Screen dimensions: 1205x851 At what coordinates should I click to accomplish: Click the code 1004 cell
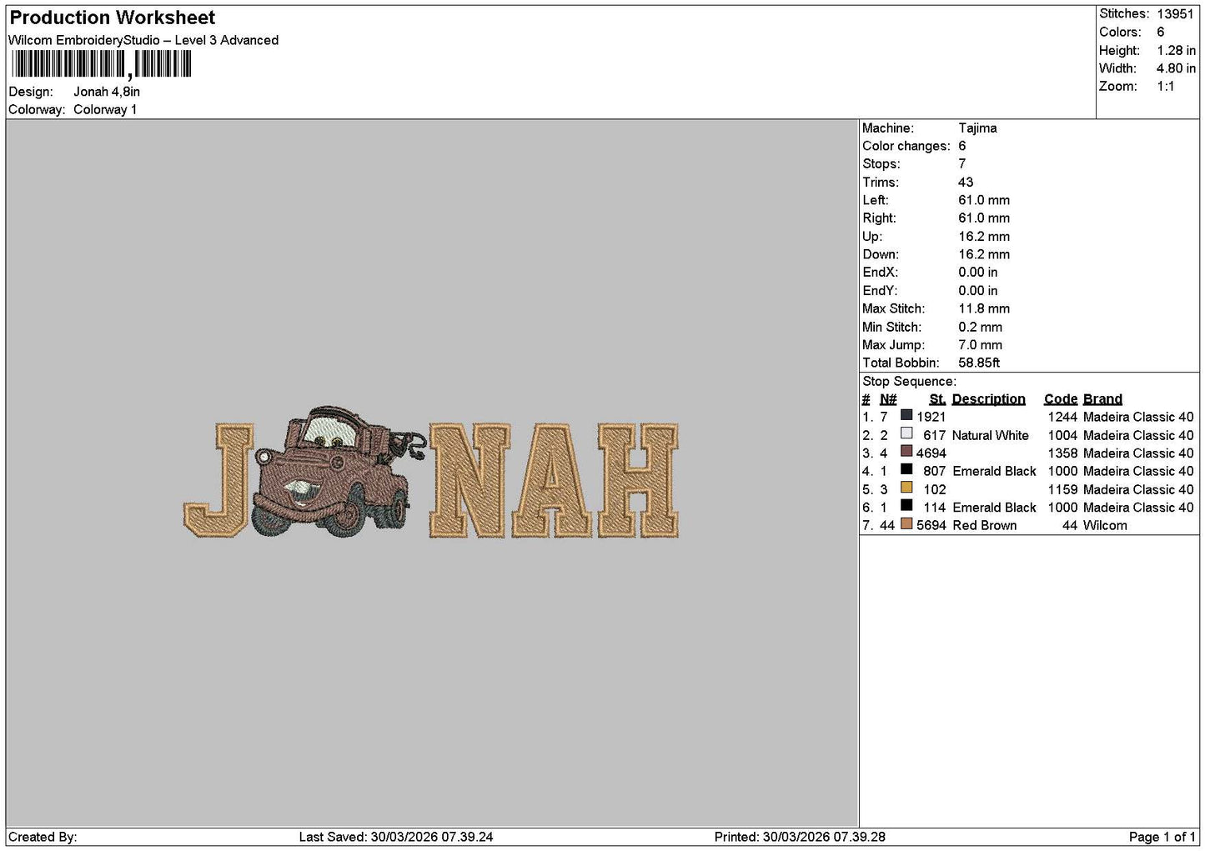1062,435
